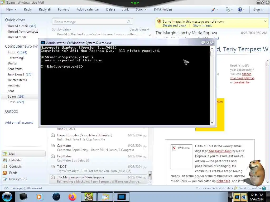Toggle flag on Eliezer Gonzalez message

[x=145, y=136]
